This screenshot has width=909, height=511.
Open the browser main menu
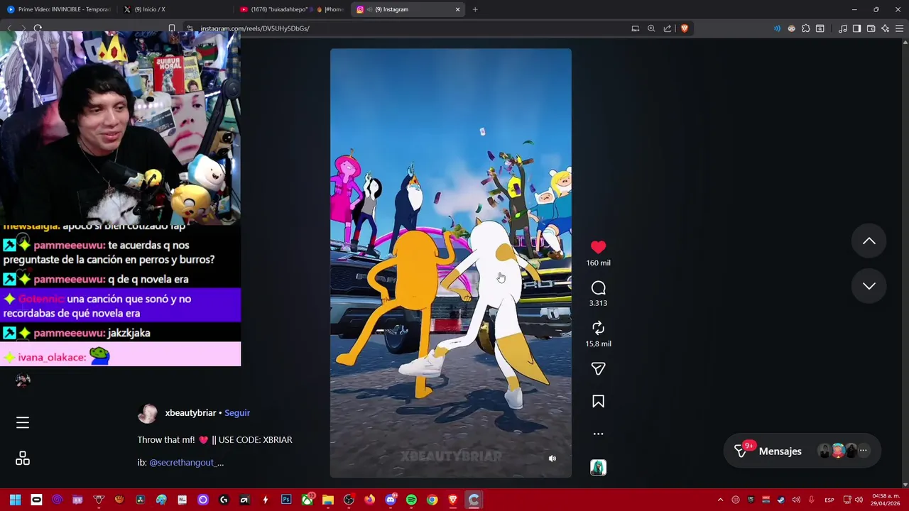click(900, 28)
